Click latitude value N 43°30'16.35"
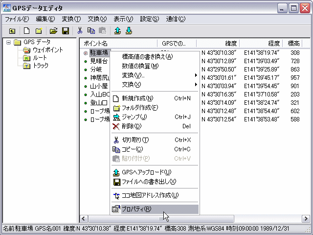 (219, 94)
